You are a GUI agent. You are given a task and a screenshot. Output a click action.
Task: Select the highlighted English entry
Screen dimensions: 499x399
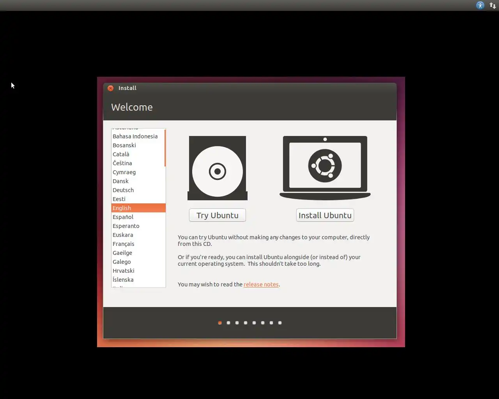138,208
